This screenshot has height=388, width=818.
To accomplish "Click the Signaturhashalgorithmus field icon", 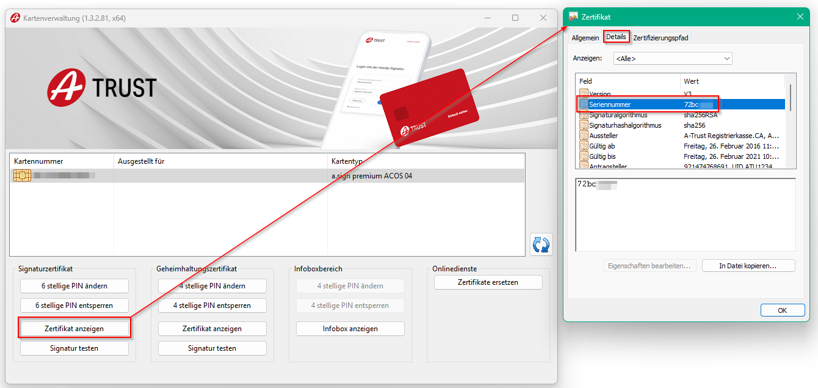I will point(584,125).
